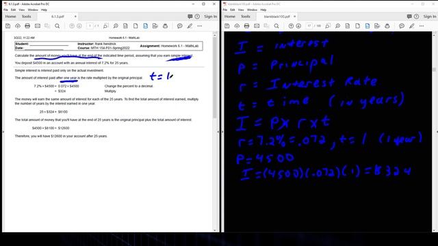The width and height of the screenshot is (438, 246).
Task: Page number field showing 17 in blankblack100.pdf
Action: click(x=309, y=26)
